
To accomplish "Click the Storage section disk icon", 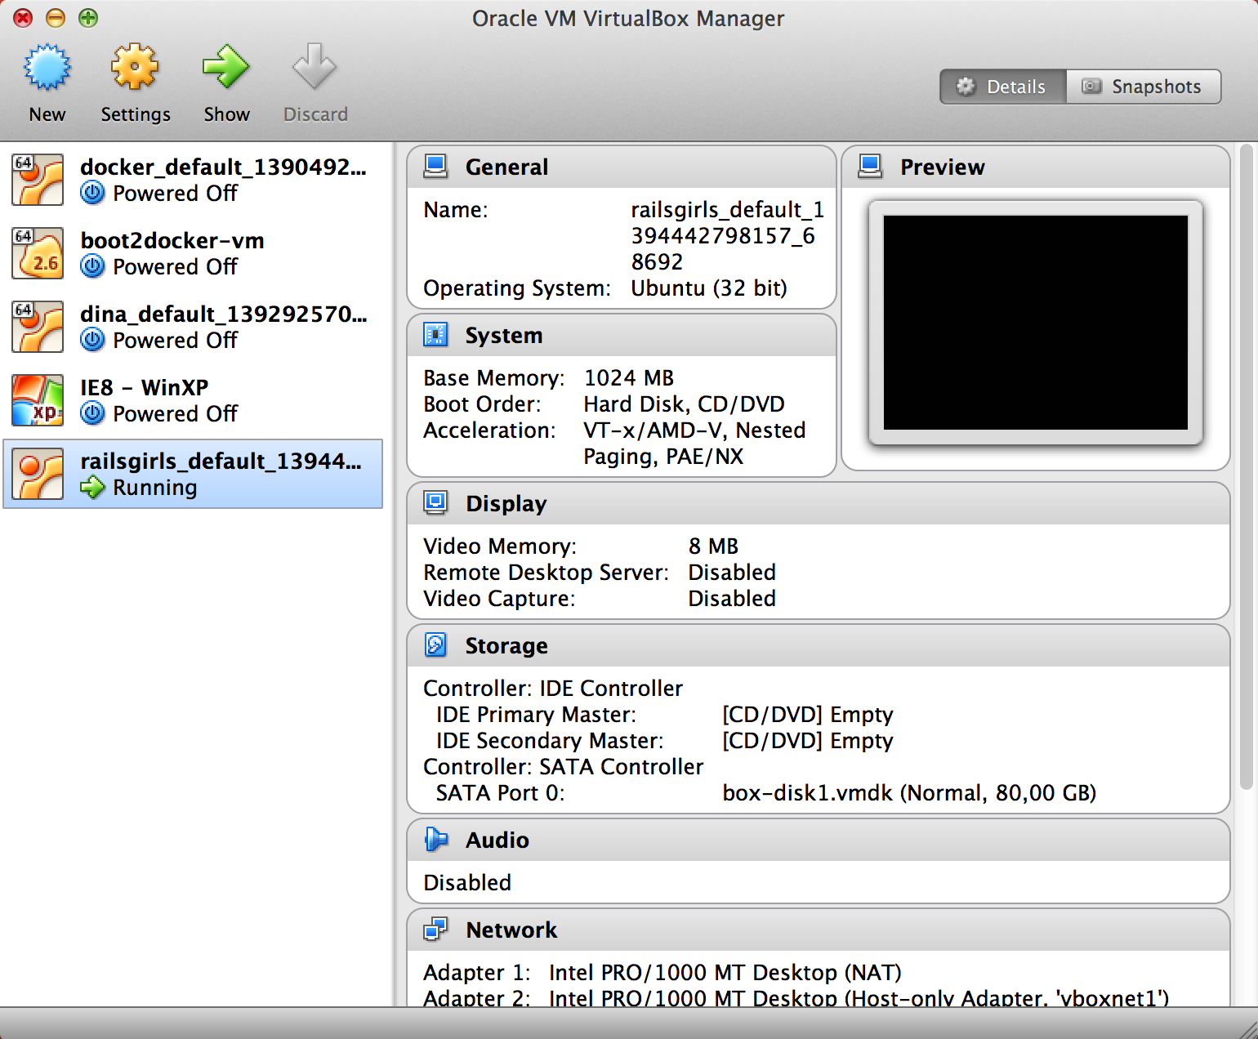I will [436, 644].
